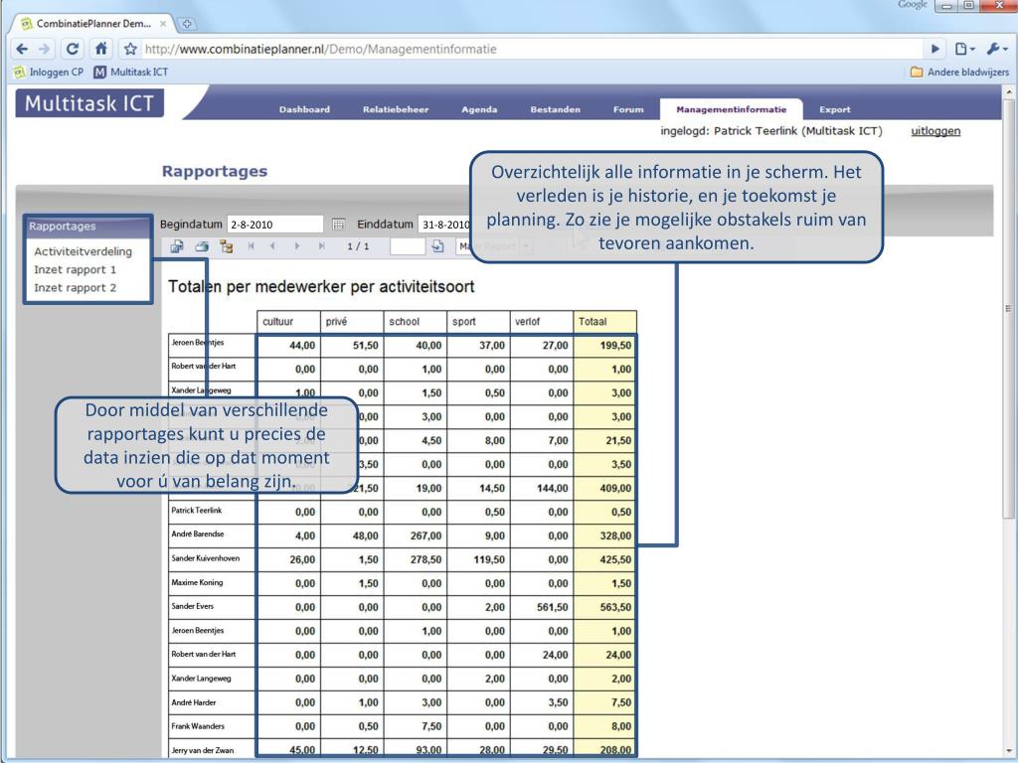1018x763 pixels.
Task: Click the address bar URL
Action: pos(321,50)
